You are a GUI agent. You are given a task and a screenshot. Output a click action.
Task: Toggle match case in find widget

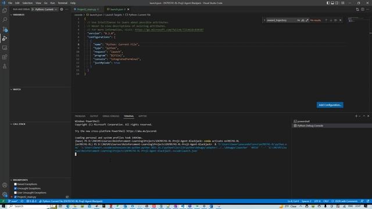299,20
